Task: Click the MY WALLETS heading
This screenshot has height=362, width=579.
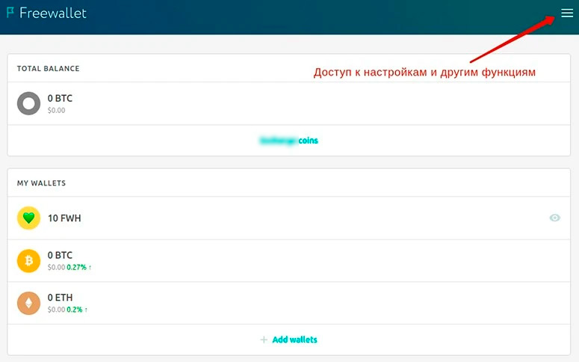Action: (x=41, y=183)
